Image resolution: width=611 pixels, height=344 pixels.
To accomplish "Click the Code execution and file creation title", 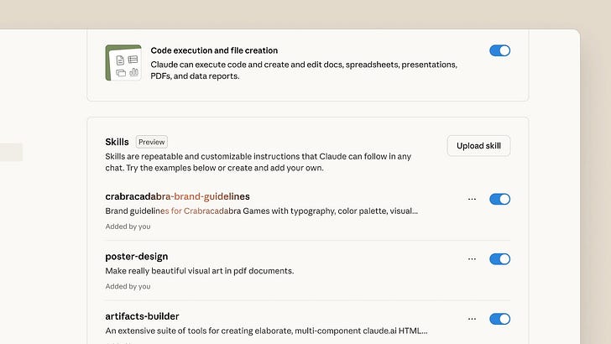I will pyautogui.click(x=214, y=50).
